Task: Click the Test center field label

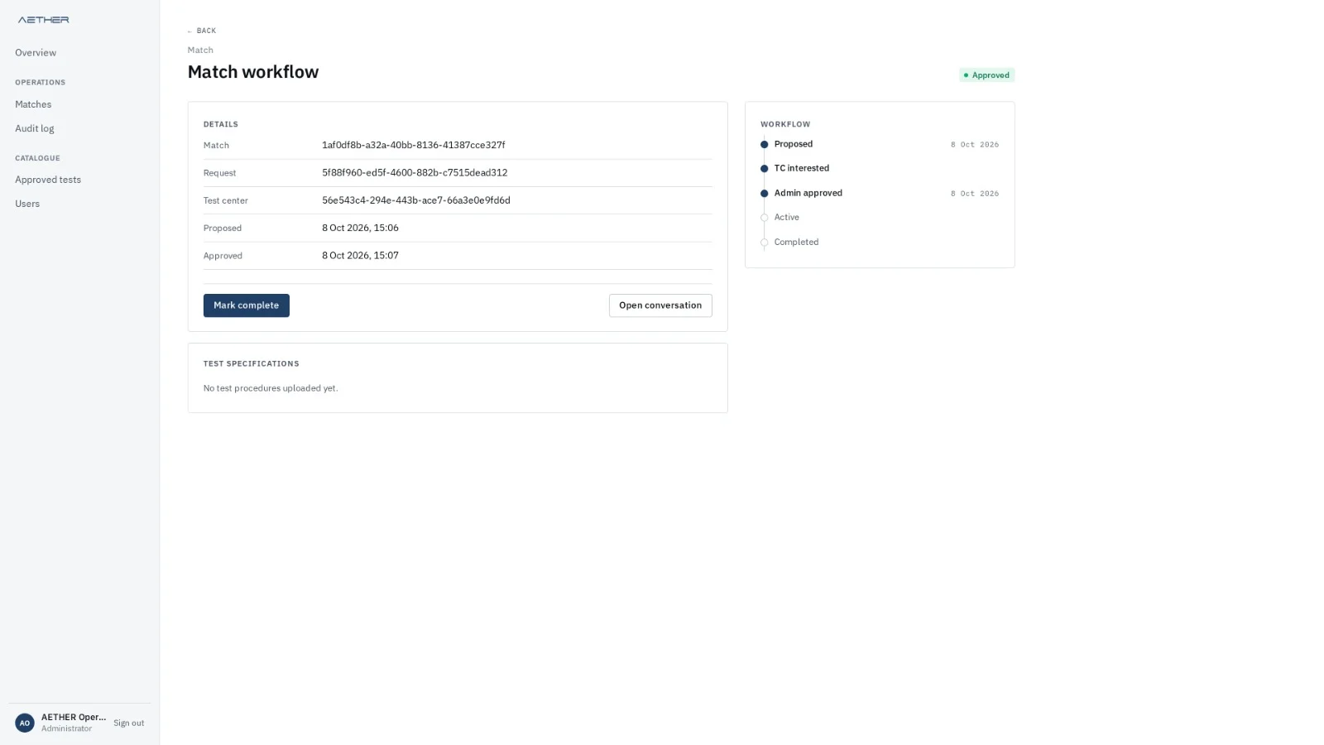Action: coord(226,200)
